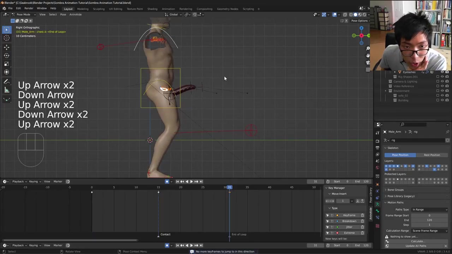Click the Rest Position button
This screenshot has width=452, height=254.
coord(432,155)
